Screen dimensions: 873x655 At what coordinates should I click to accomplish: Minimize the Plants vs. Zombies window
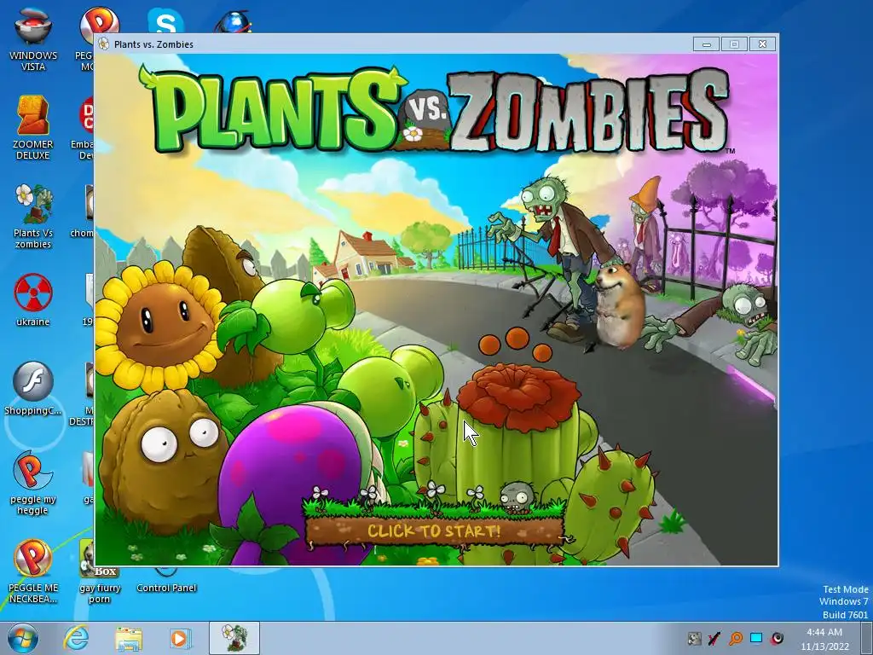point(707,44)
